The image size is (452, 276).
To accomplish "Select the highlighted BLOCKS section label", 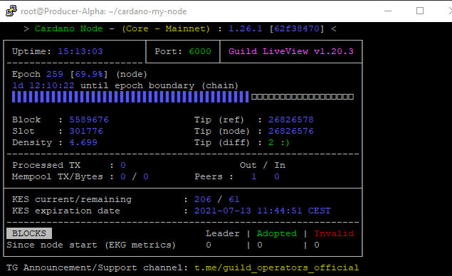I will tap(29, 233).
